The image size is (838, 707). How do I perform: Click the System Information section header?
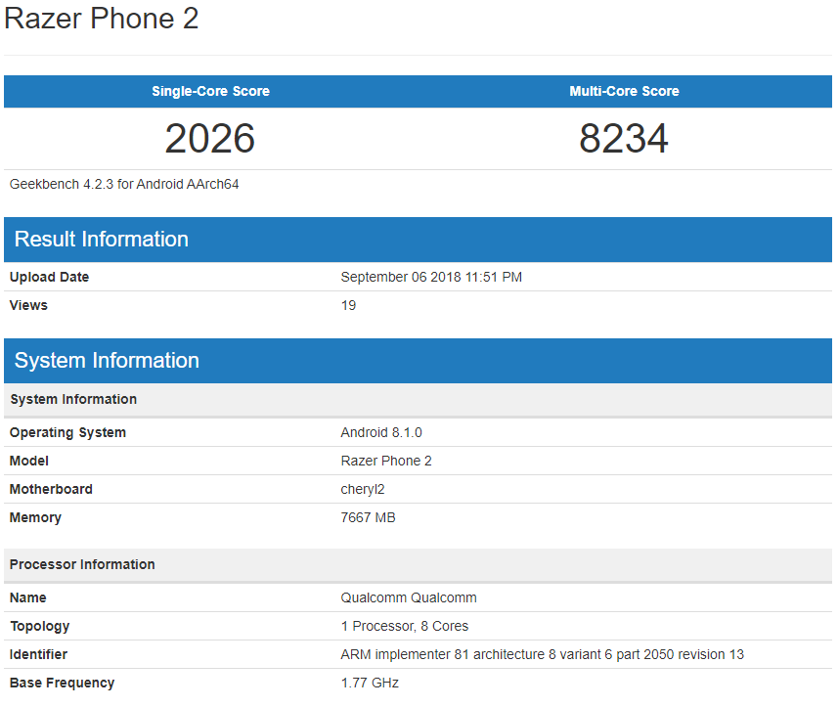[x=107, y=361]
